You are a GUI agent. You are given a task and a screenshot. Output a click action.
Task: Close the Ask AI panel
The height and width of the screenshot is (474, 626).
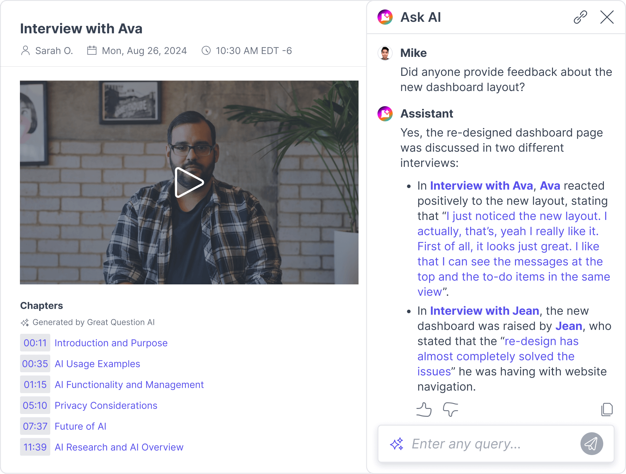(x=607, y=17)
